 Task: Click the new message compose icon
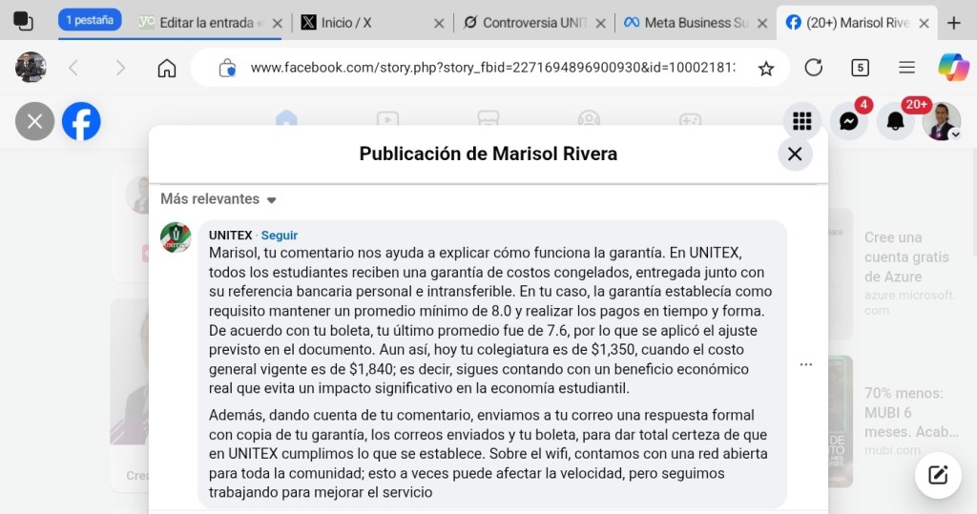click(938, 475)
